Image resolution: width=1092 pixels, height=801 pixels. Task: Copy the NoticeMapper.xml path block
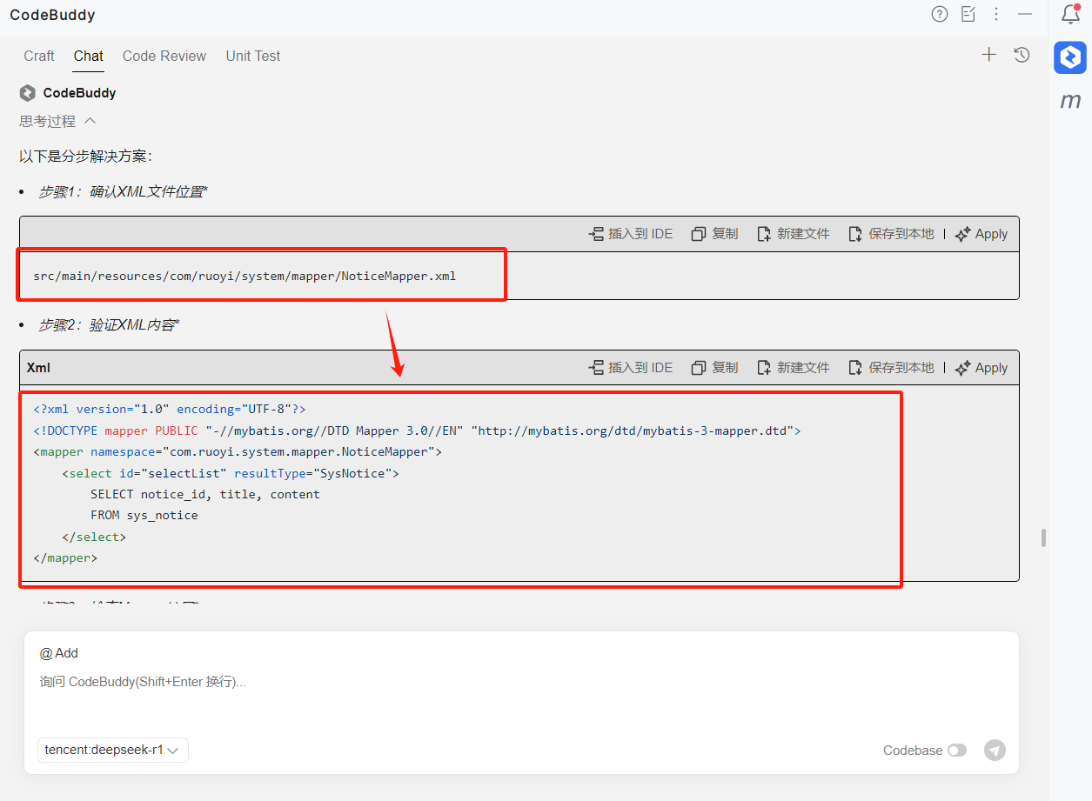pyautogui.click(x=715, y=234)
